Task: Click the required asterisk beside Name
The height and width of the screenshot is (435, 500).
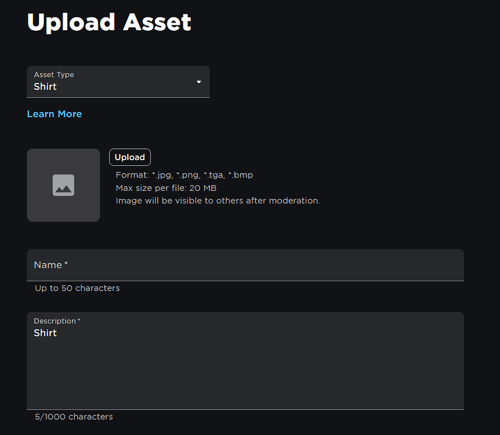Action: pyautogui.click(x=66, y=264)
